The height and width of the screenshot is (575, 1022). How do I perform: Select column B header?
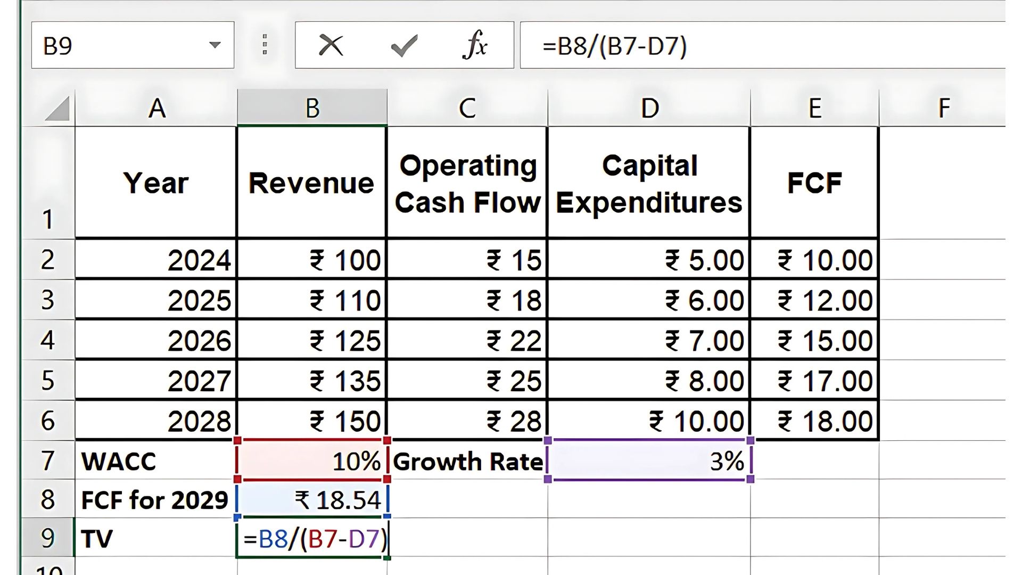click(312, 108)
